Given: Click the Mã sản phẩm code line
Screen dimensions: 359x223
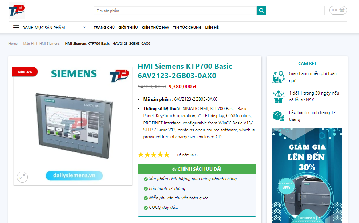Looking at the screenshot, I should point(181,99).
